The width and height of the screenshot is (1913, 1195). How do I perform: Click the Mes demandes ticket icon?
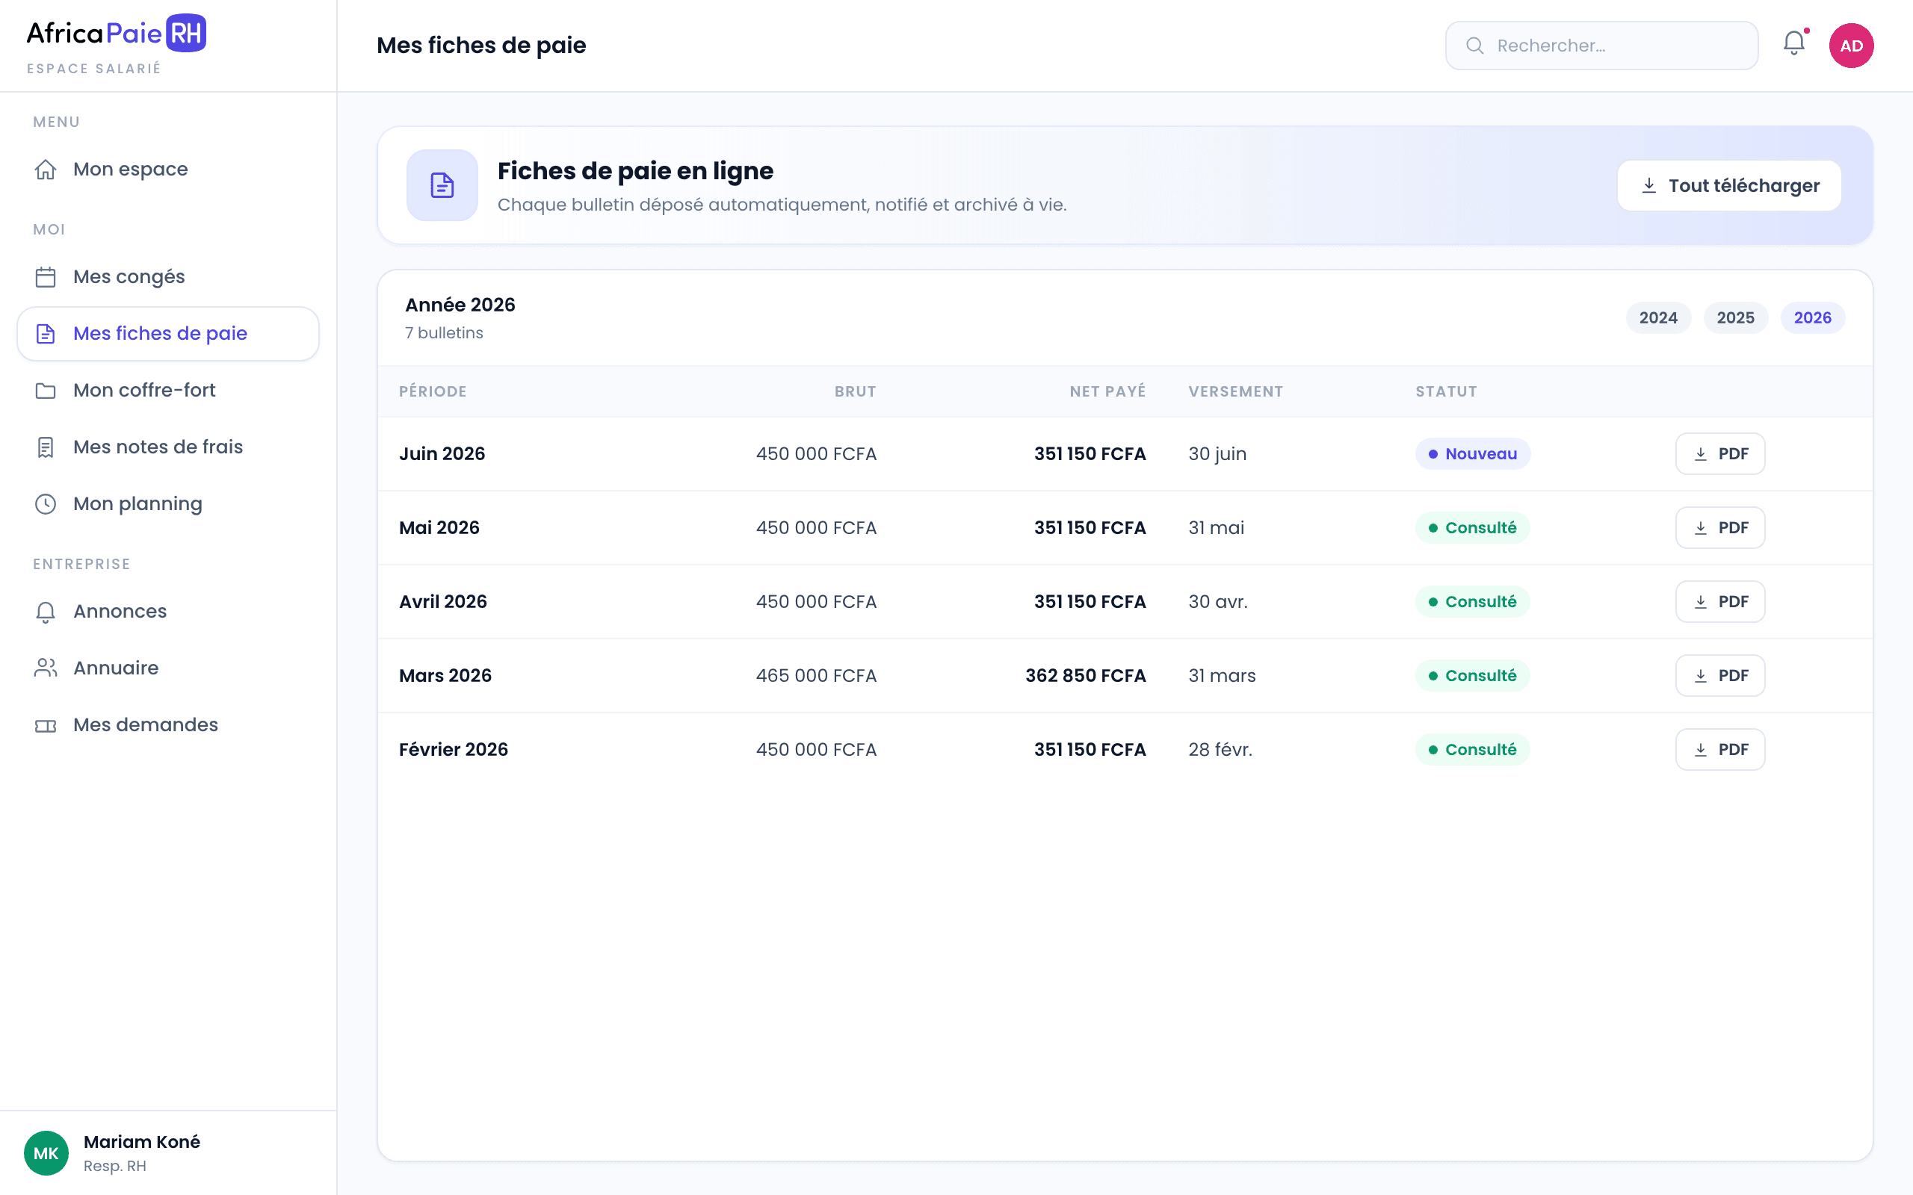tap(46, 725)
